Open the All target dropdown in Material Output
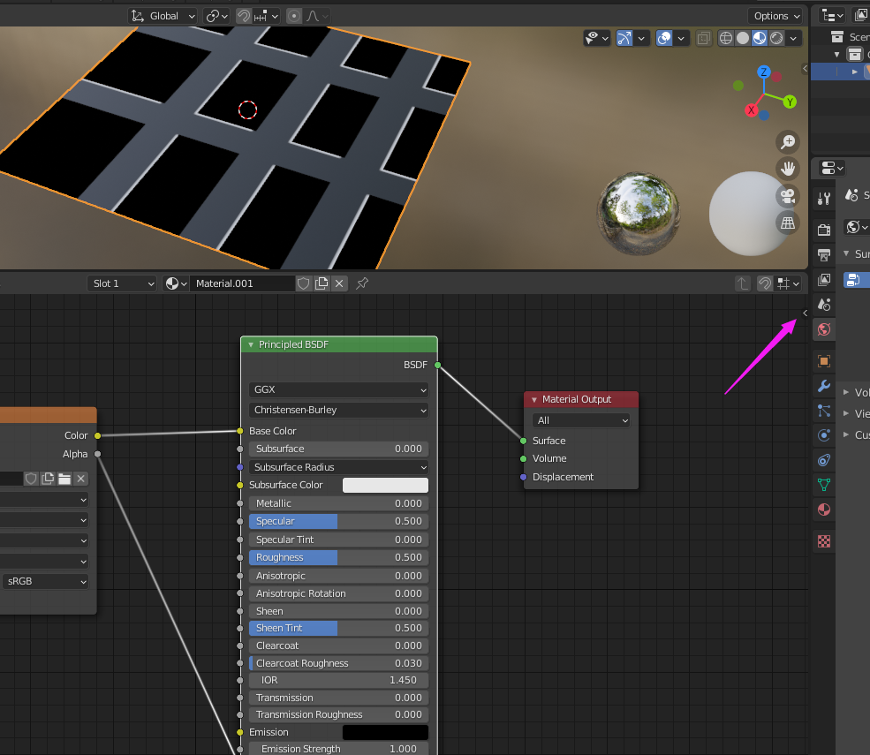 581,420
